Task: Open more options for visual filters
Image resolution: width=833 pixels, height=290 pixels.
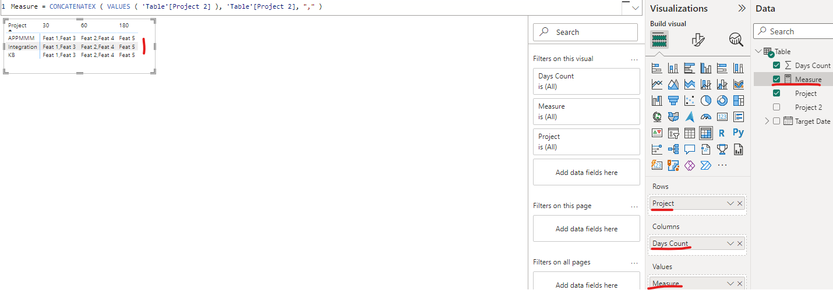Action: tap(634, 59)
